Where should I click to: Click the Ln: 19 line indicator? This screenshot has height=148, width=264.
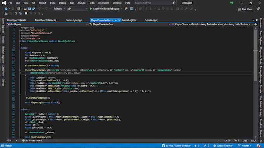[x=227, y=141]
